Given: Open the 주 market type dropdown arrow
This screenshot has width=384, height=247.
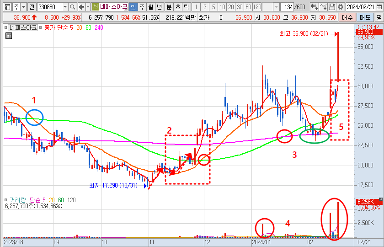Looking at the screenshot, I should tap(23, 7).
